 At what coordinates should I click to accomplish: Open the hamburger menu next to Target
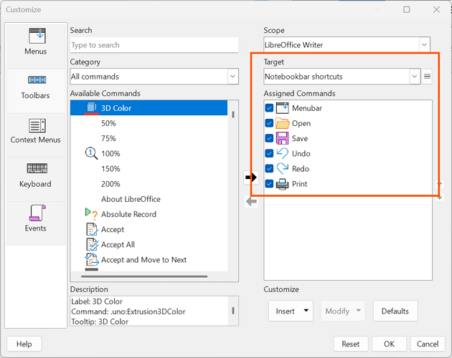427,77
